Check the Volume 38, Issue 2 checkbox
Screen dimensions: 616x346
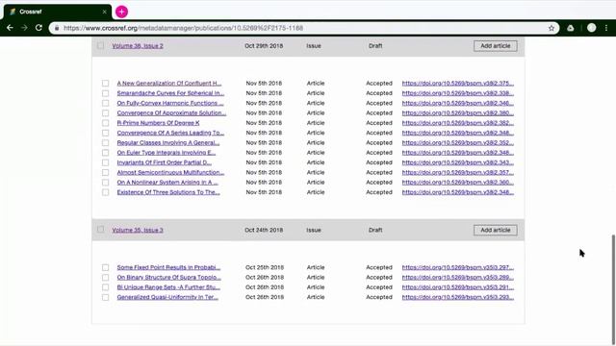point(100,45)
